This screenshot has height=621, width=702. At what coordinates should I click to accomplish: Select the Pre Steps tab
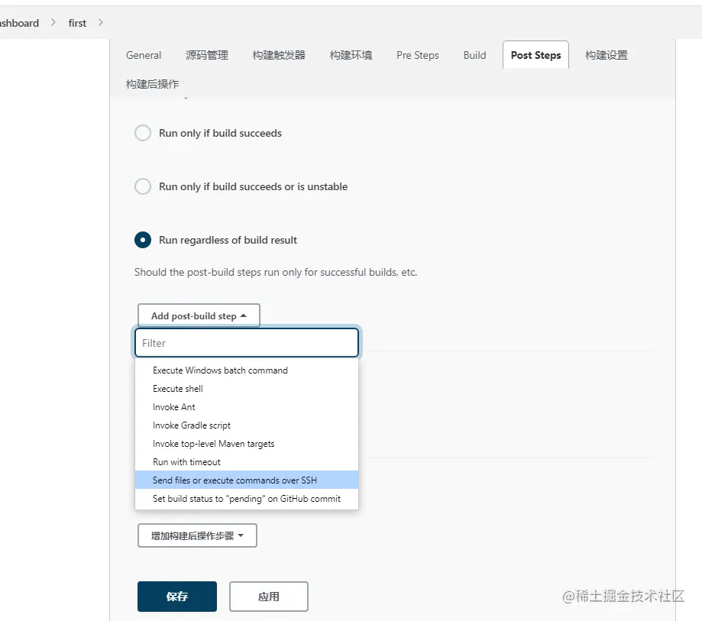tap(417, 55)
